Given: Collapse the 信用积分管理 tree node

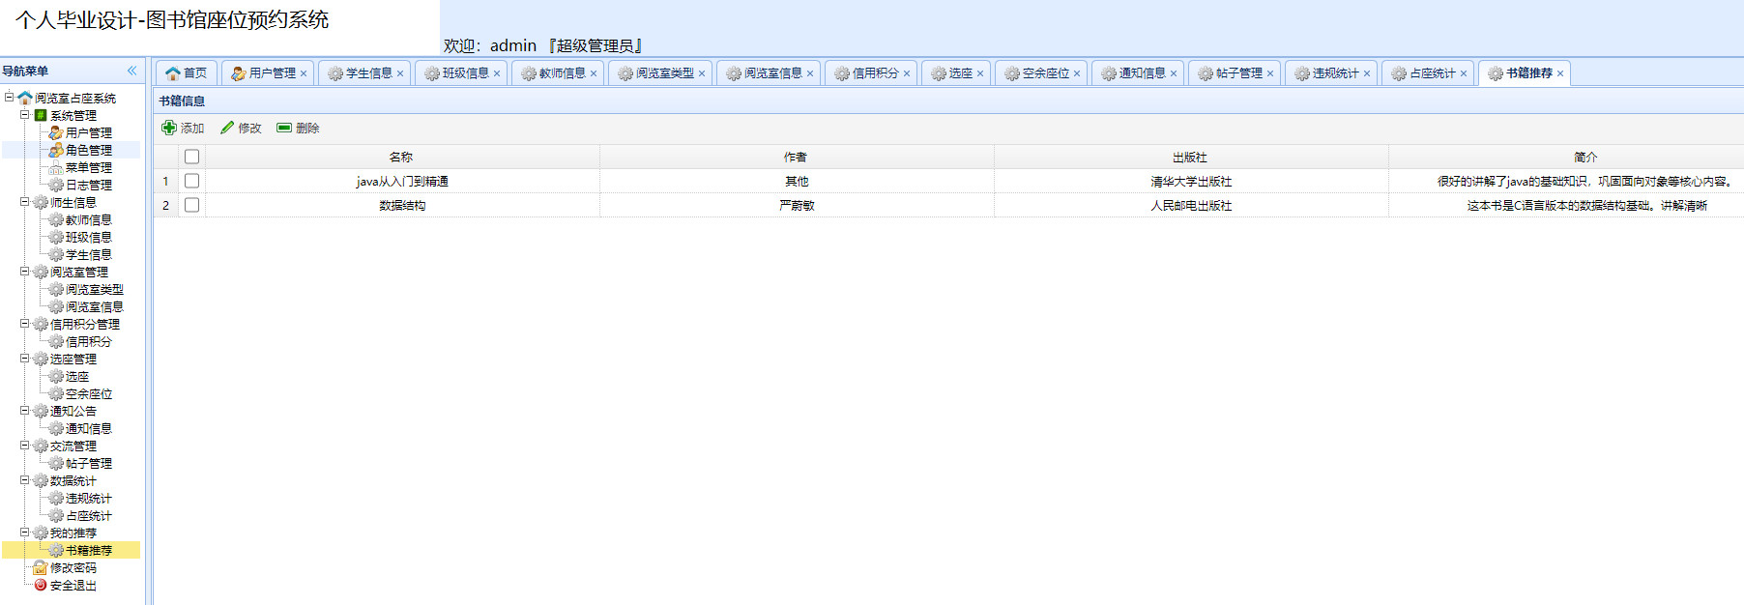Looking at the screenshot, I should 25,324.
